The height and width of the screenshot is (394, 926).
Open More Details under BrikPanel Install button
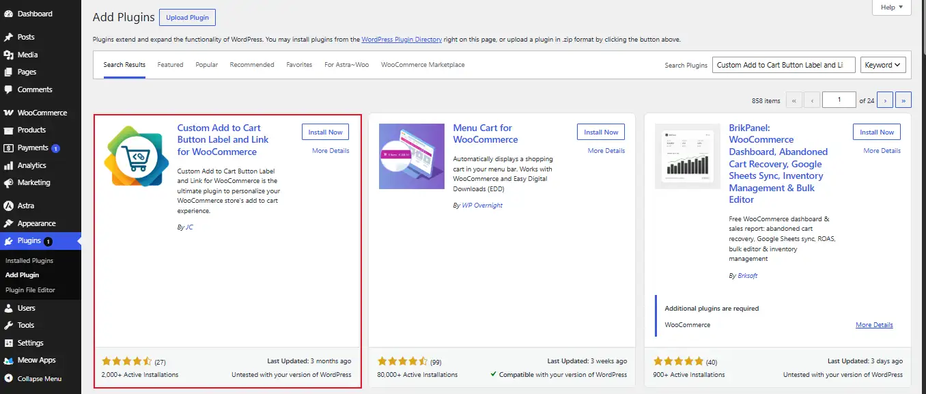882,151
